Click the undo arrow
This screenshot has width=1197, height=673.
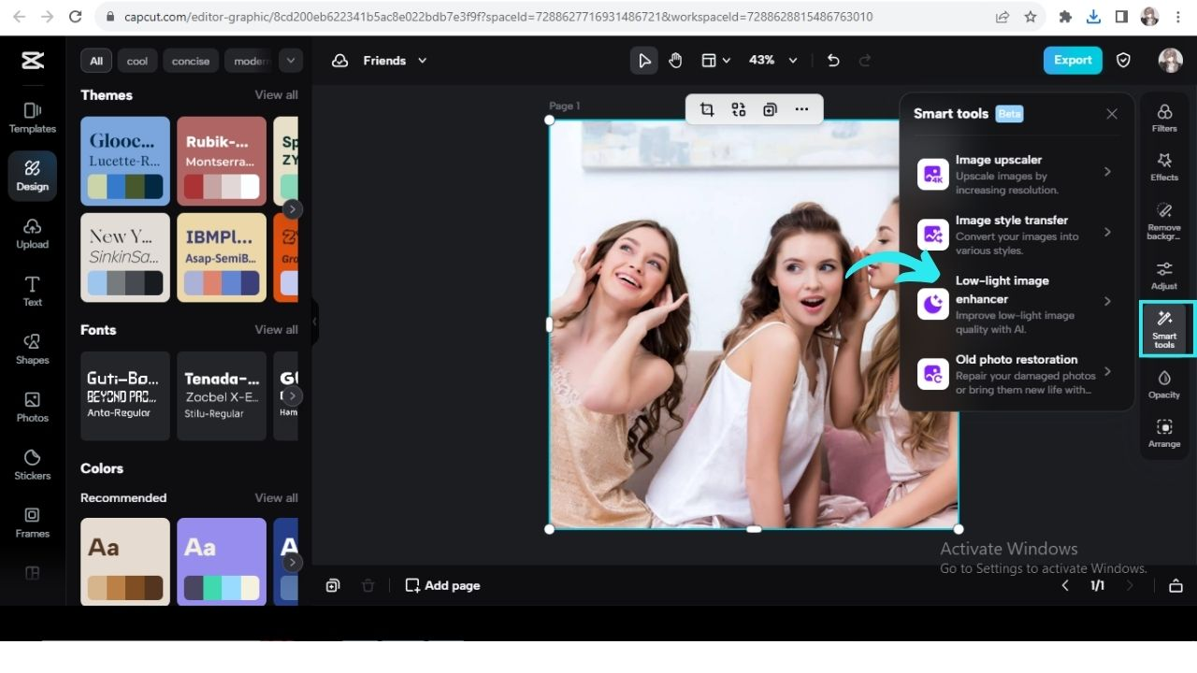coord(833,61)
